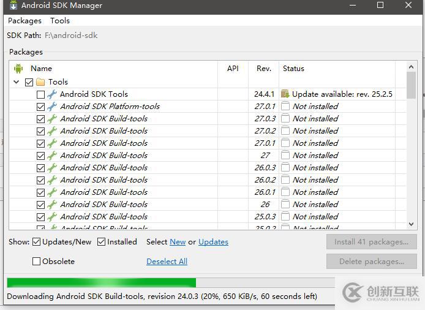Screen dimensions: 425x310
Task: Click the scrollbar up arrow
Action: (x=411, y=67)
